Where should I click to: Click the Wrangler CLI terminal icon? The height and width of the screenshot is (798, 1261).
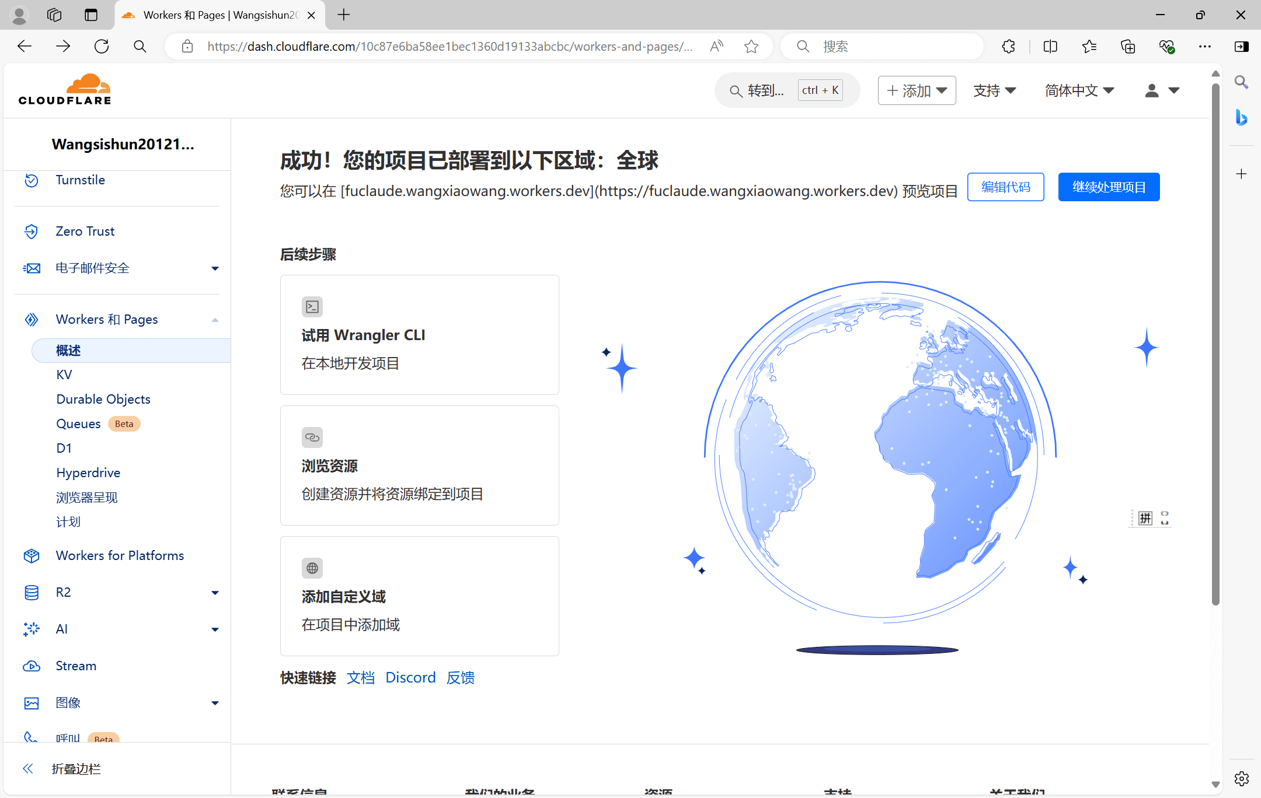point(312,306)
